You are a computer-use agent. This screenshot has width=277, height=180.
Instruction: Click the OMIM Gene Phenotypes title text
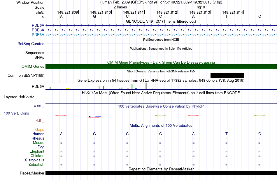tap(161, 62)
